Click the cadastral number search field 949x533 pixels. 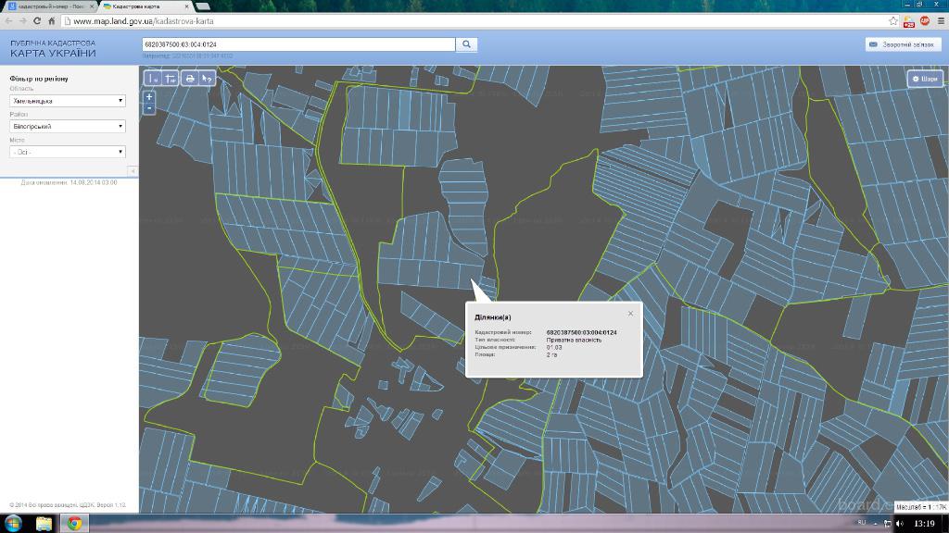(298, 43)
